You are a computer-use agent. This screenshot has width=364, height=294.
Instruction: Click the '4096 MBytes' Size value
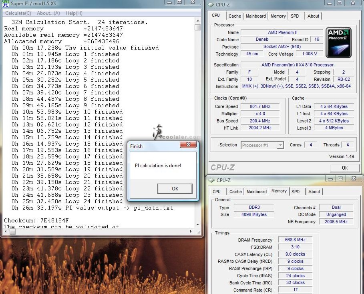[x=254, y=214]
